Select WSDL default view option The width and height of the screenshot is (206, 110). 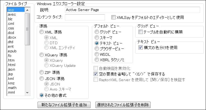[97, 54]
